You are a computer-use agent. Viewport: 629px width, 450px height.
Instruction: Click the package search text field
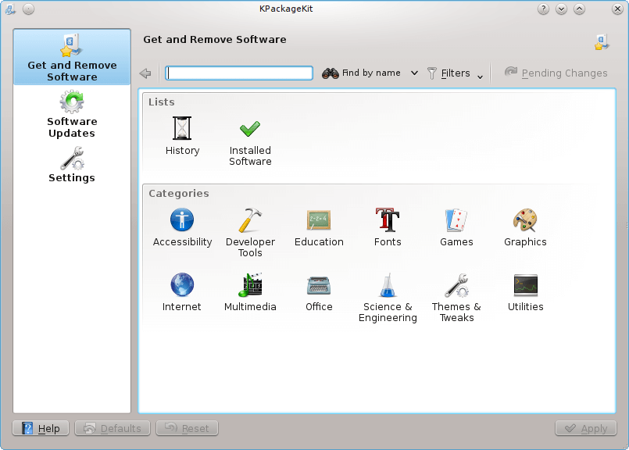pos(239,73)
